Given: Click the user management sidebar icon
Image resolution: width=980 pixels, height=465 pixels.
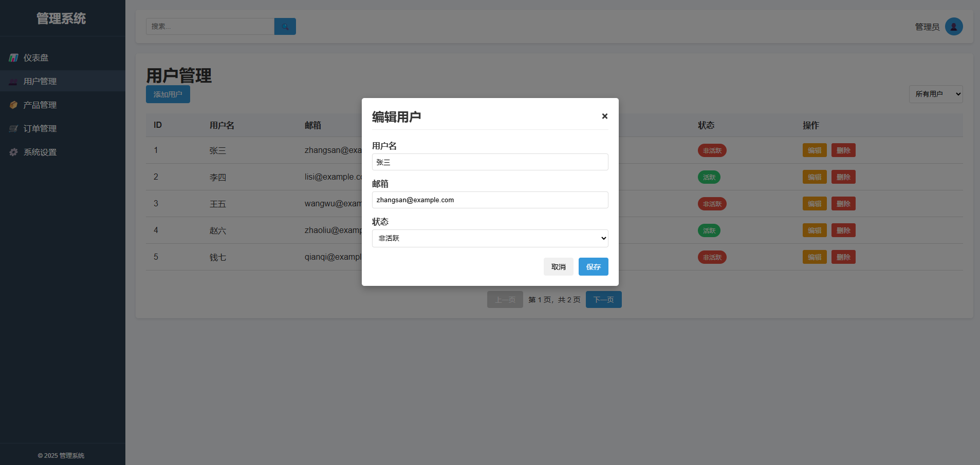Looking at the screenshot, I should pyautogui.click(x=14, y=82).
